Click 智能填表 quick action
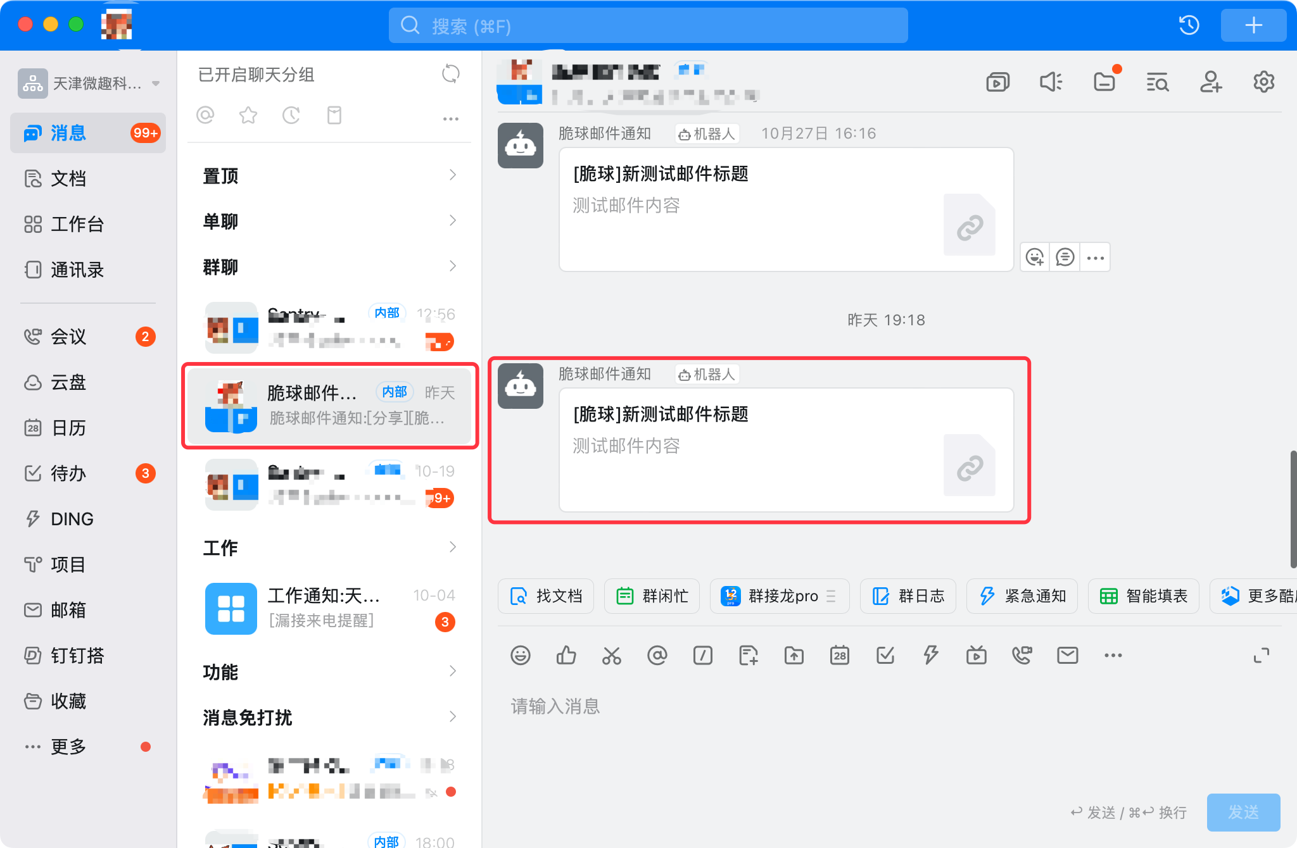The image size is (1297, 848). [1144, 596]
